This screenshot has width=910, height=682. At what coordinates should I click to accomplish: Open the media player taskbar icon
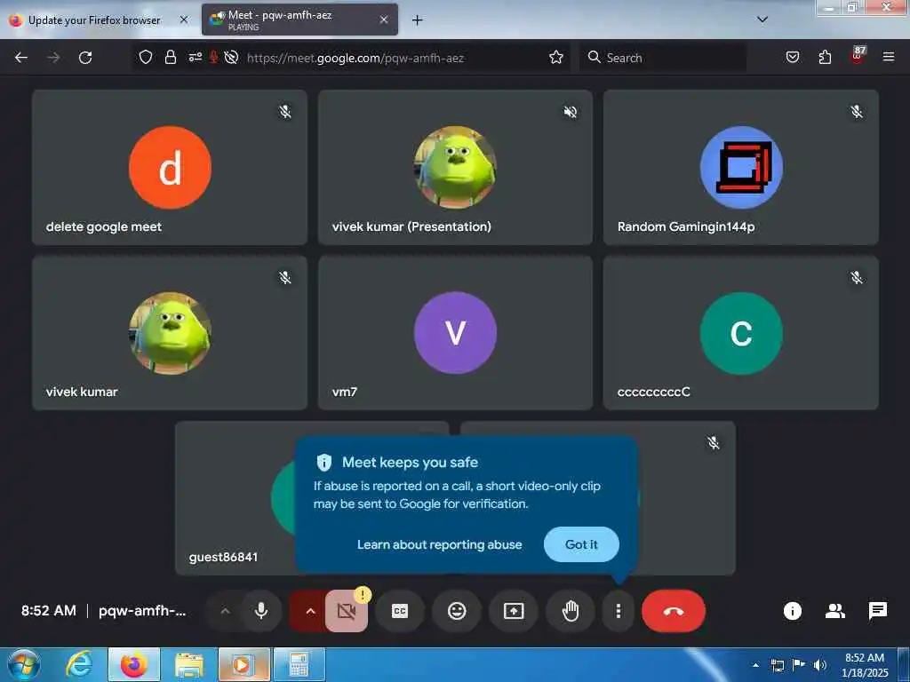243,664
